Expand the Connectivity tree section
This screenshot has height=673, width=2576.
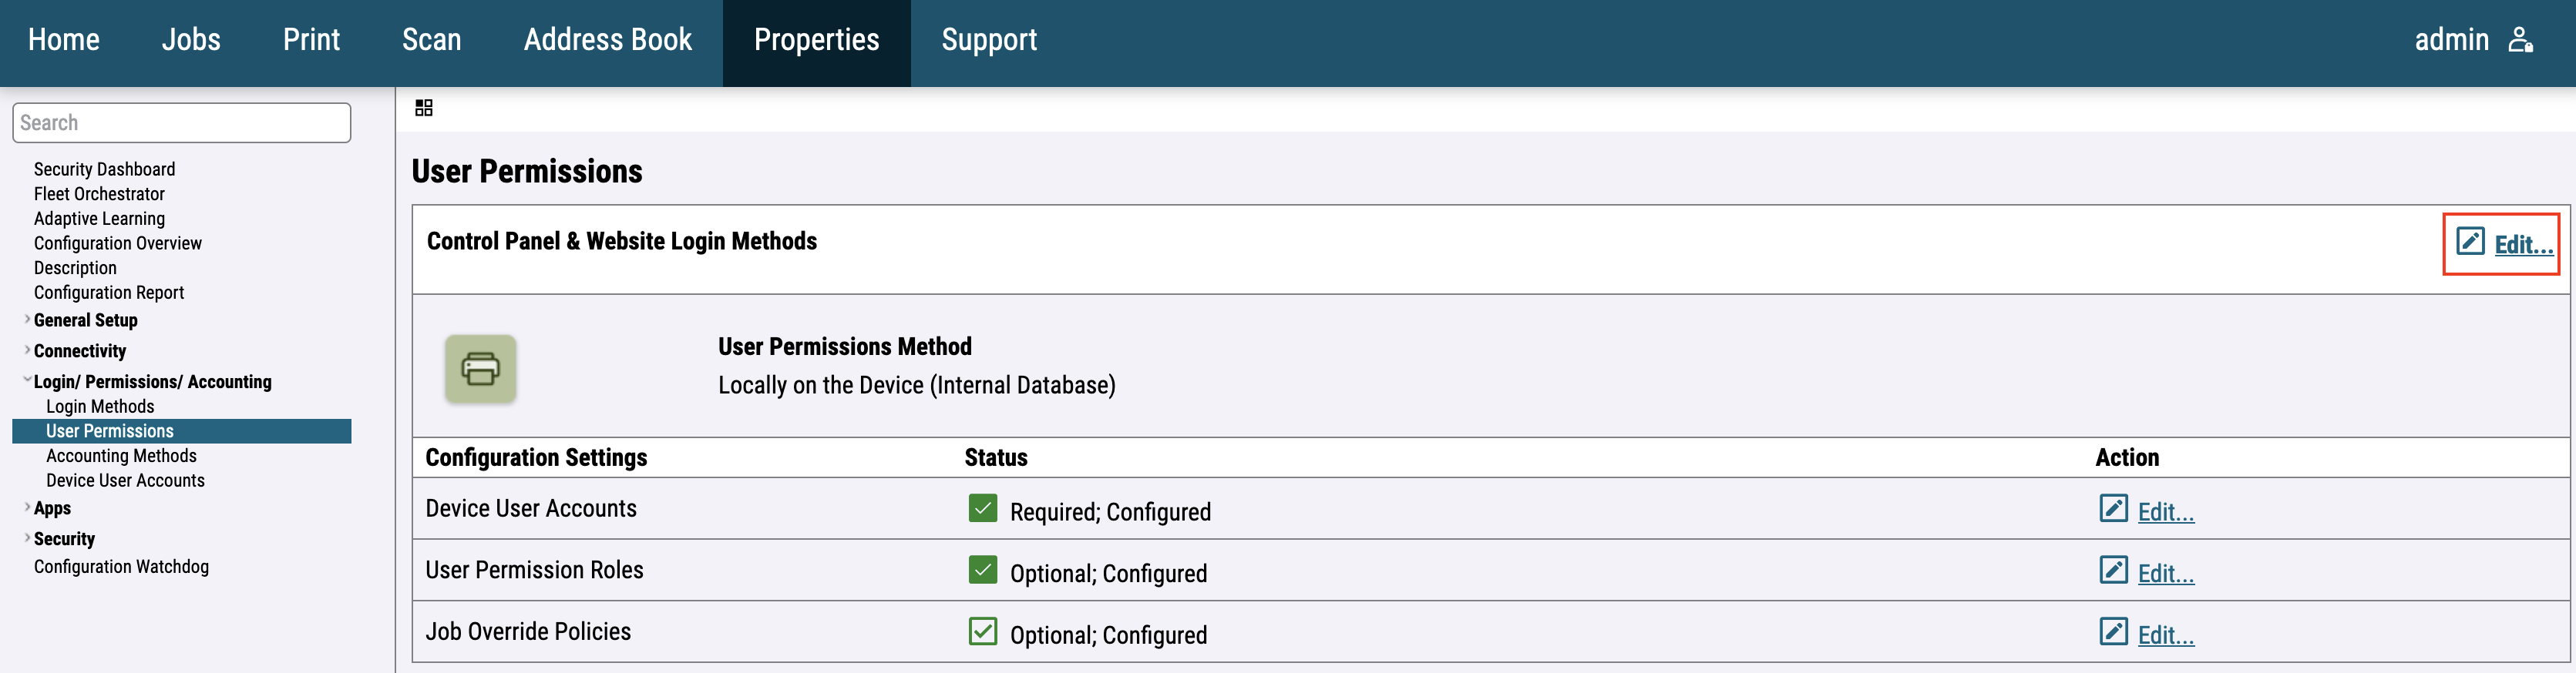click(x=27, y=350)
